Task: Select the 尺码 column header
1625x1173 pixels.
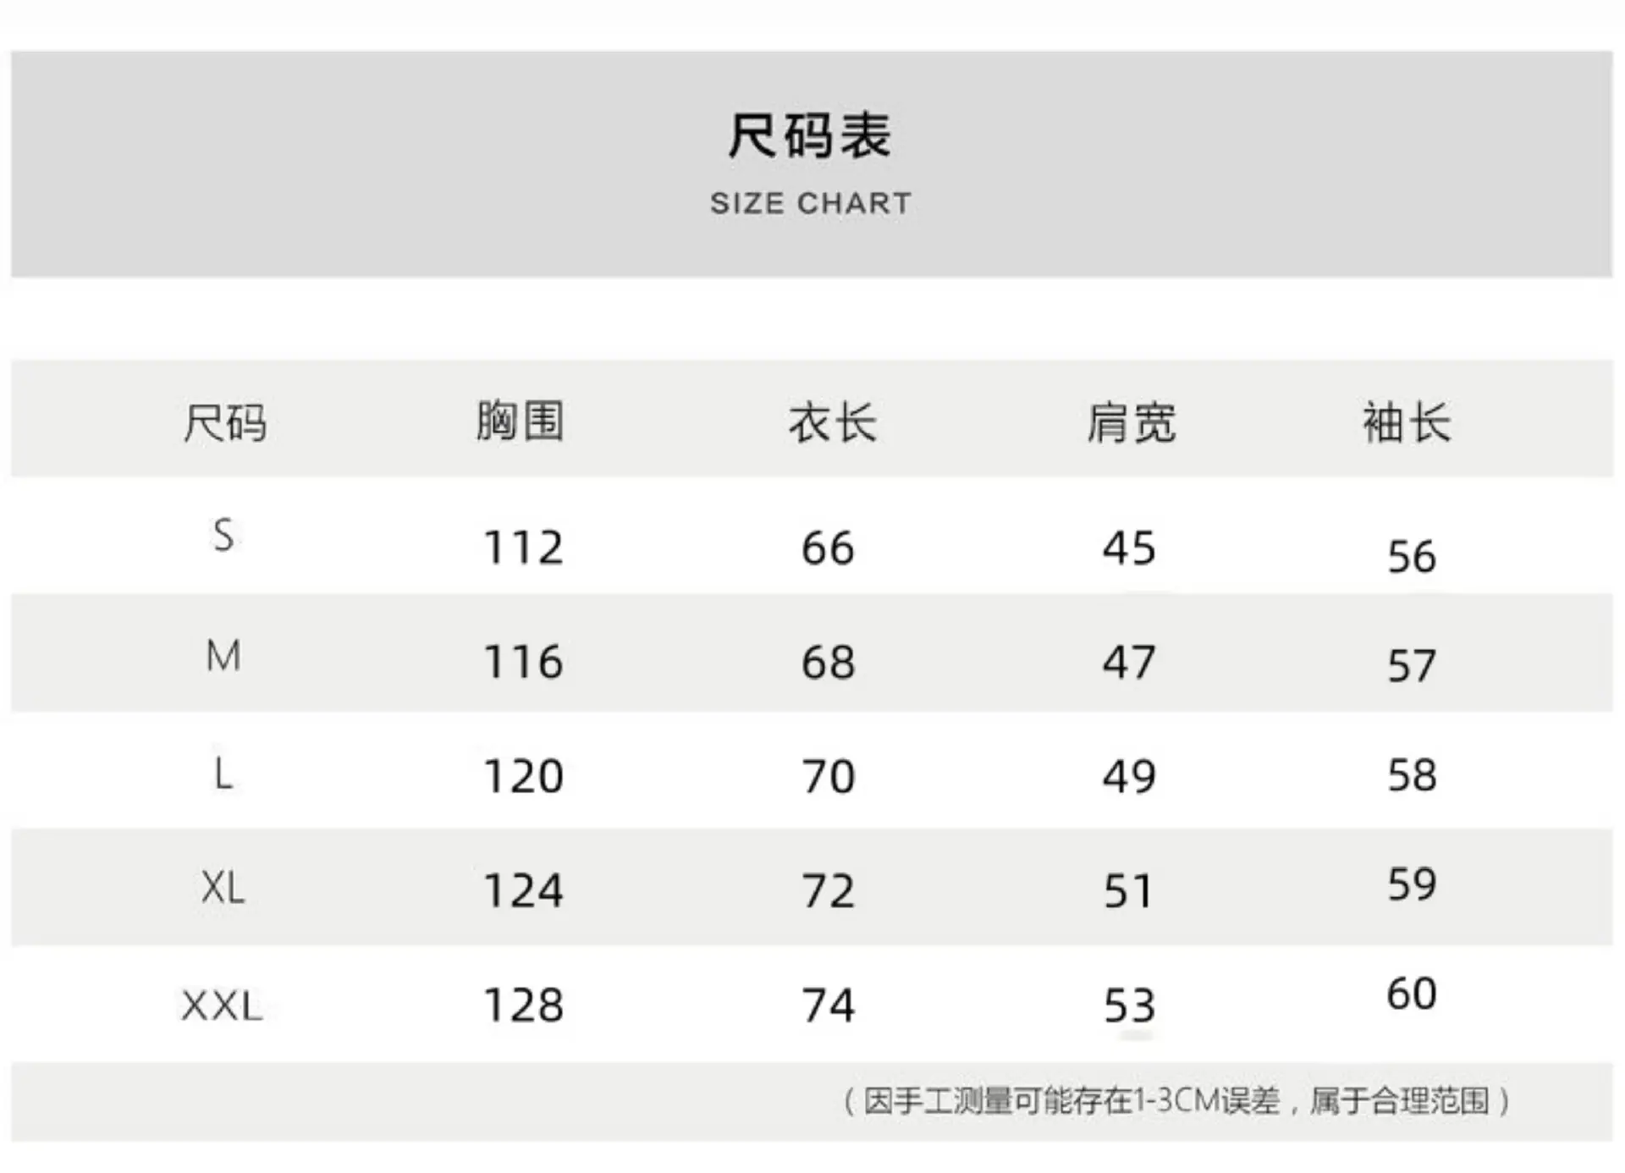Action: pyautogui.click(x=225, y=422)
